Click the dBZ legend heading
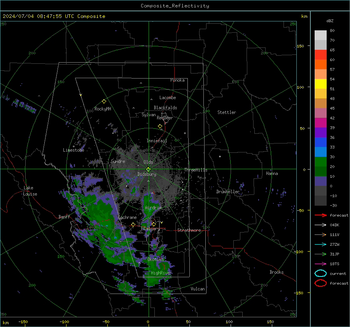The height and width of the screenshot is (327, 350). [x=330, y=21]
